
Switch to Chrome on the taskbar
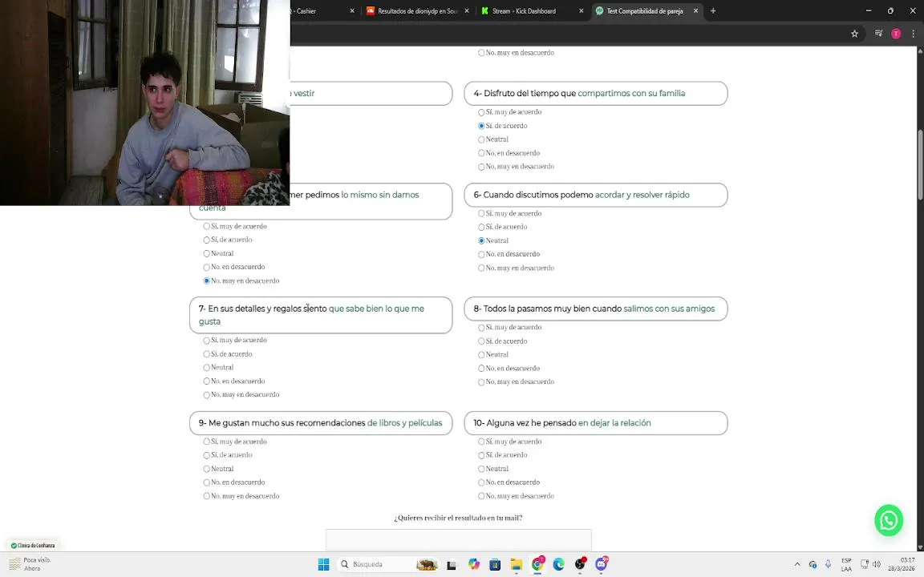(537, 564)
